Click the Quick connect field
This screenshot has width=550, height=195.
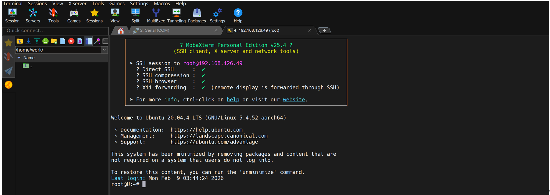(55, 30)
